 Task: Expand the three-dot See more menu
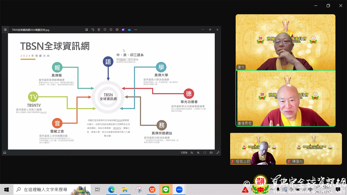click(136, 30)
